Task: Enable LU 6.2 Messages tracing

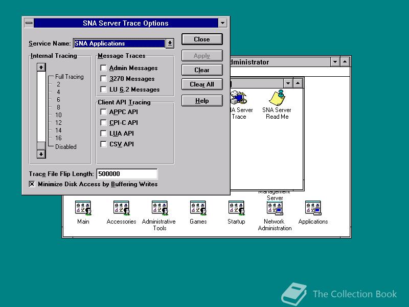Action: pos(104,89)
